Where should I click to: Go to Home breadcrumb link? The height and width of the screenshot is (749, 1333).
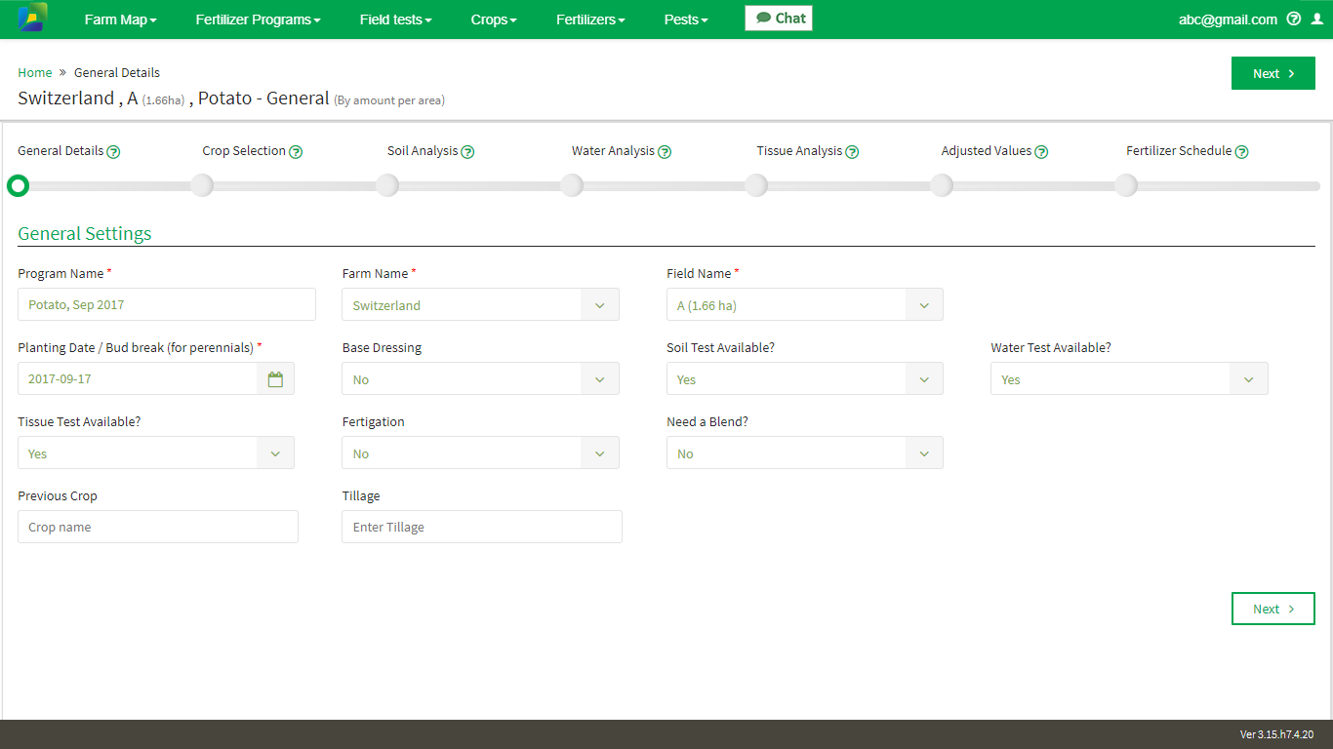[35, 72]
